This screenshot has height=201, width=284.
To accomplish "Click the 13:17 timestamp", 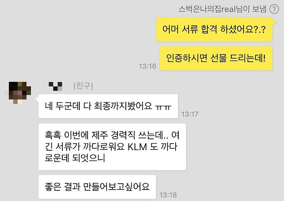I will (190, 114).
